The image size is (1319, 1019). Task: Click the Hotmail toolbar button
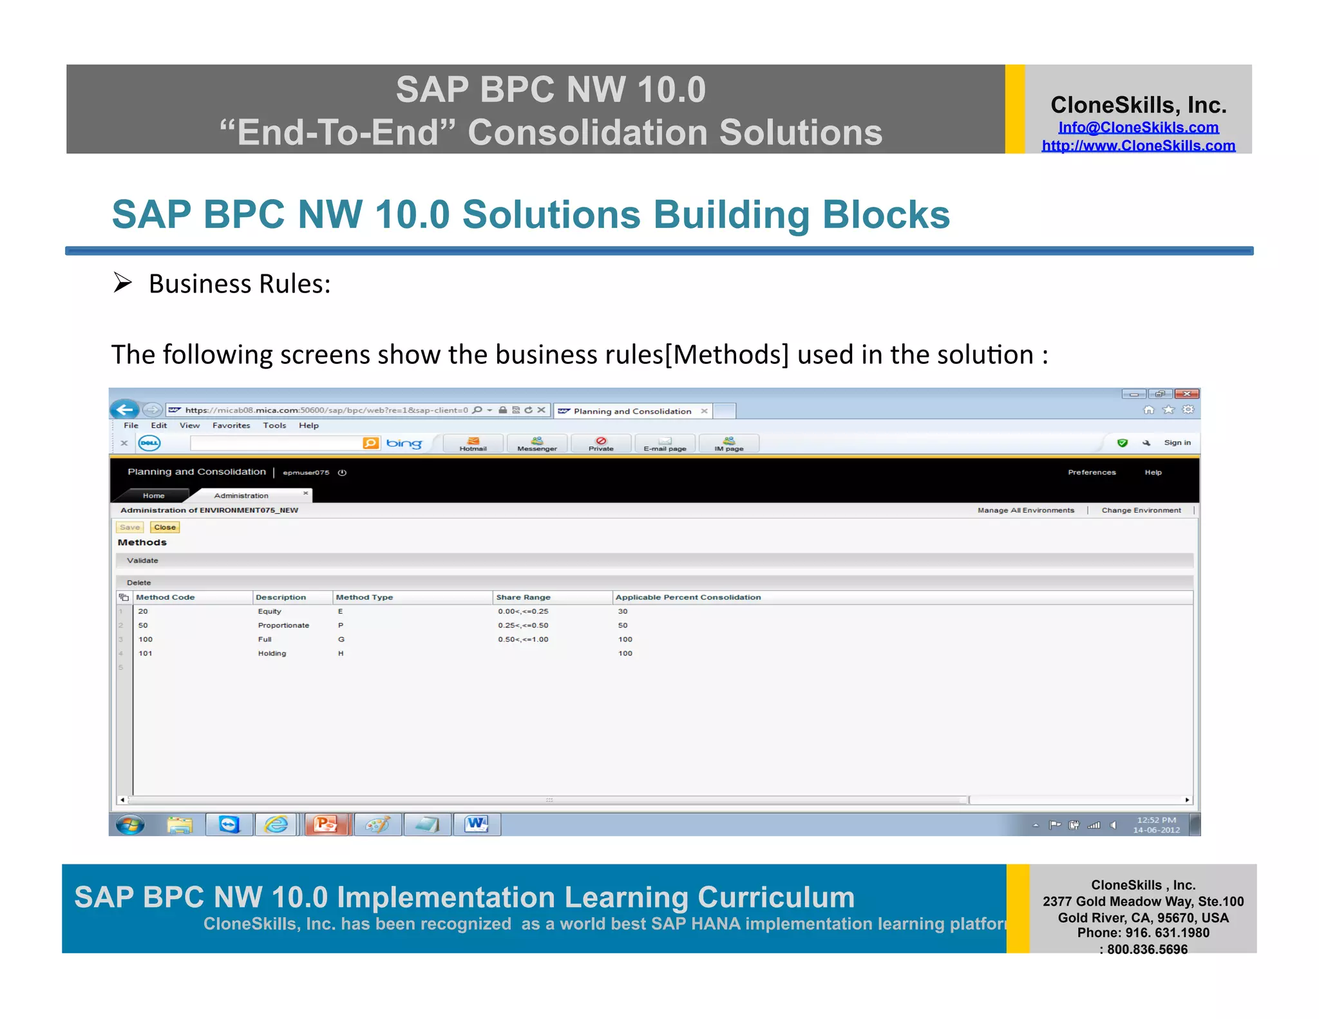(x=473, y=444)
